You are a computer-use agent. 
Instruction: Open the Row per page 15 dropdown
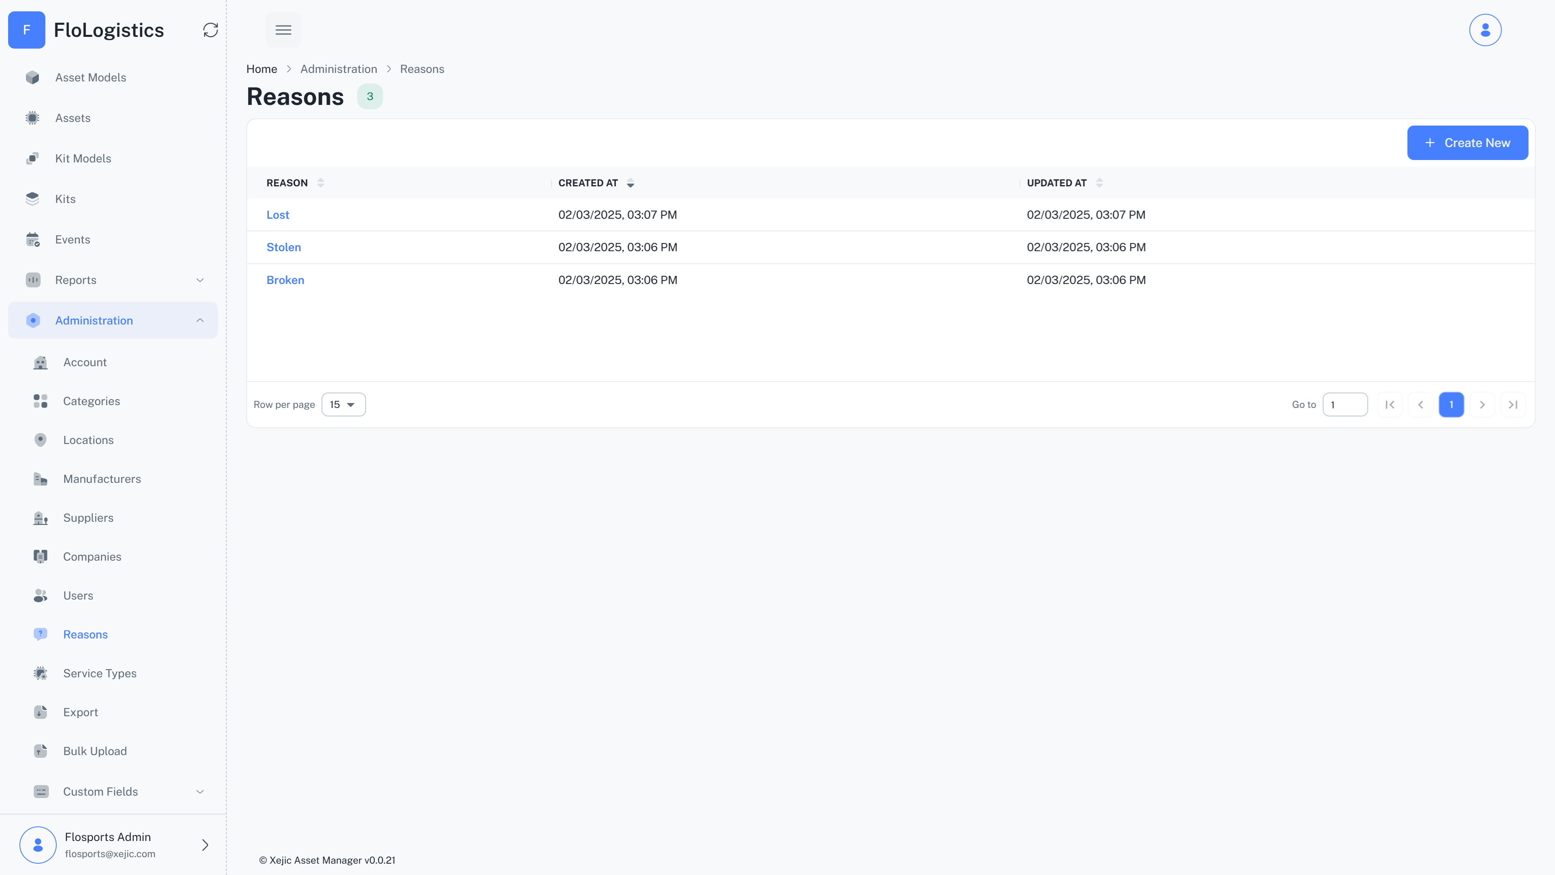[343, 405]
